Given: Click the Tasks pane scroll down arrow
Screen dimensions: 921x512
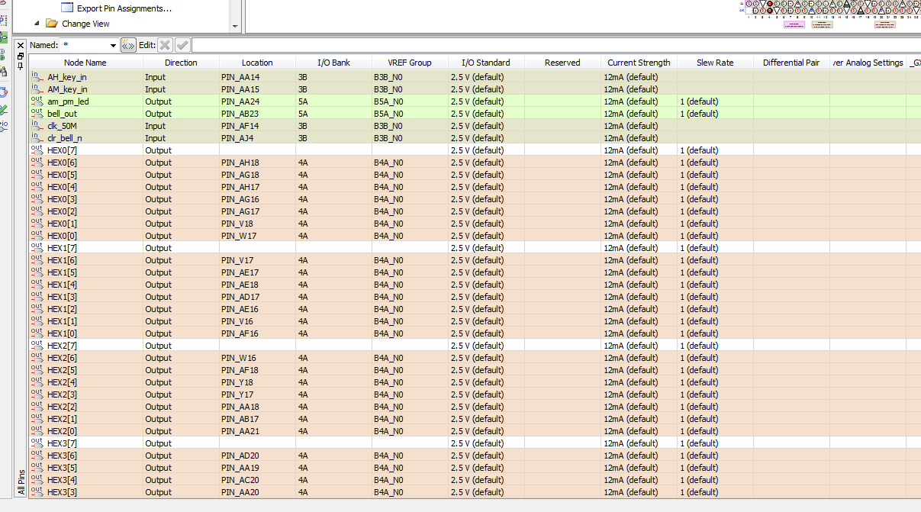Looking at the screenshot, I should [235, 25].
